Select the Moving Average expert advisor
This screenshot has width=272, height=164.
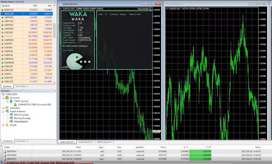coord(22,118)
